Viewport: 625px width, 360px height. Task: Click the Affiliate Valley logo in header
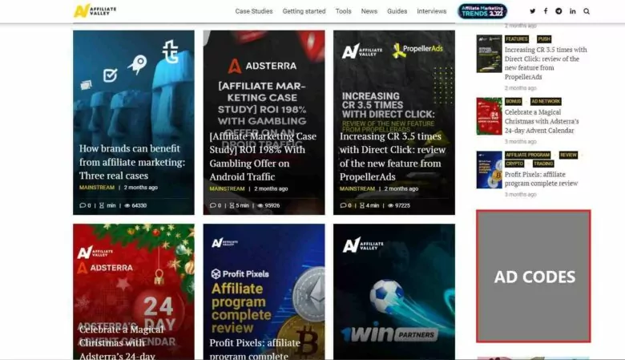(95, 10)
